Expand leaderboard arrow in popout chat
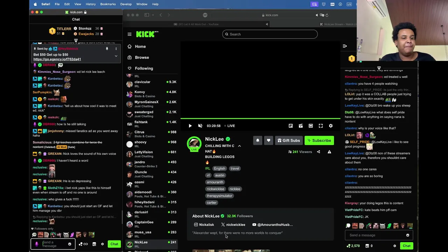The width and height of the screenshot is (448, 252). 76,41
